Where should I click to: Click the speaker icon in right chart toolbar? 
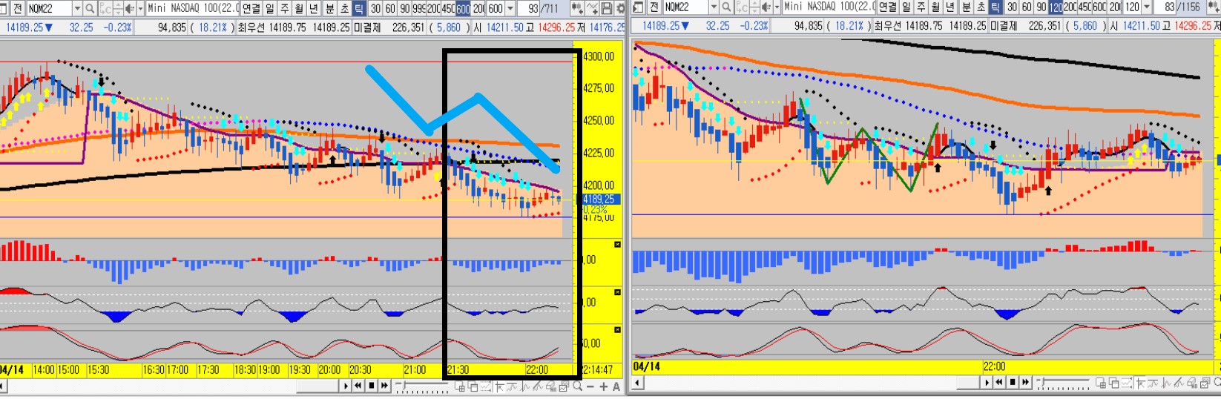coord(766,8)
